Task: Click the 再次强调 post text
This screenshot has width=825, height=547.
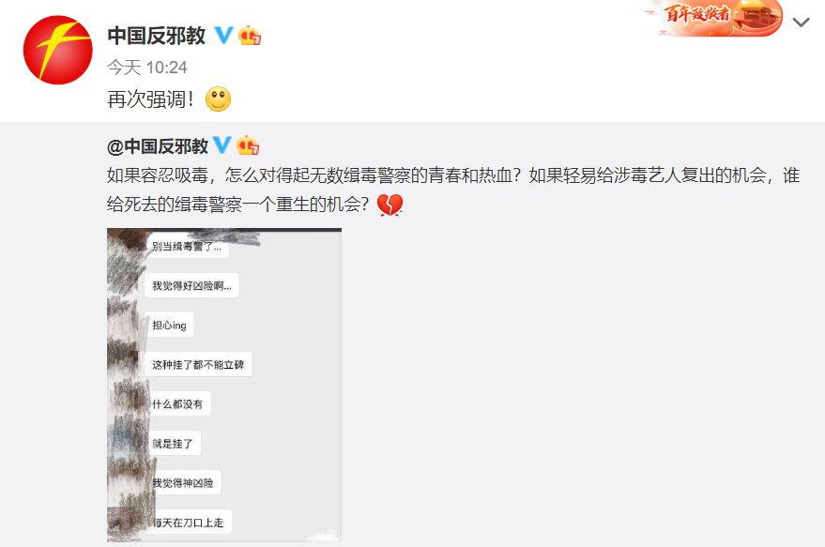Action: 150,99
